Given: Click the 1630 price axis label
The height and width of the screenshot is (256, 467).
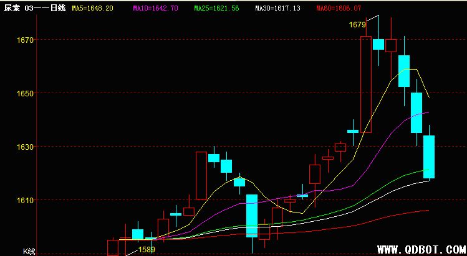Looking at the screenshot, I should tap(24, 147).
